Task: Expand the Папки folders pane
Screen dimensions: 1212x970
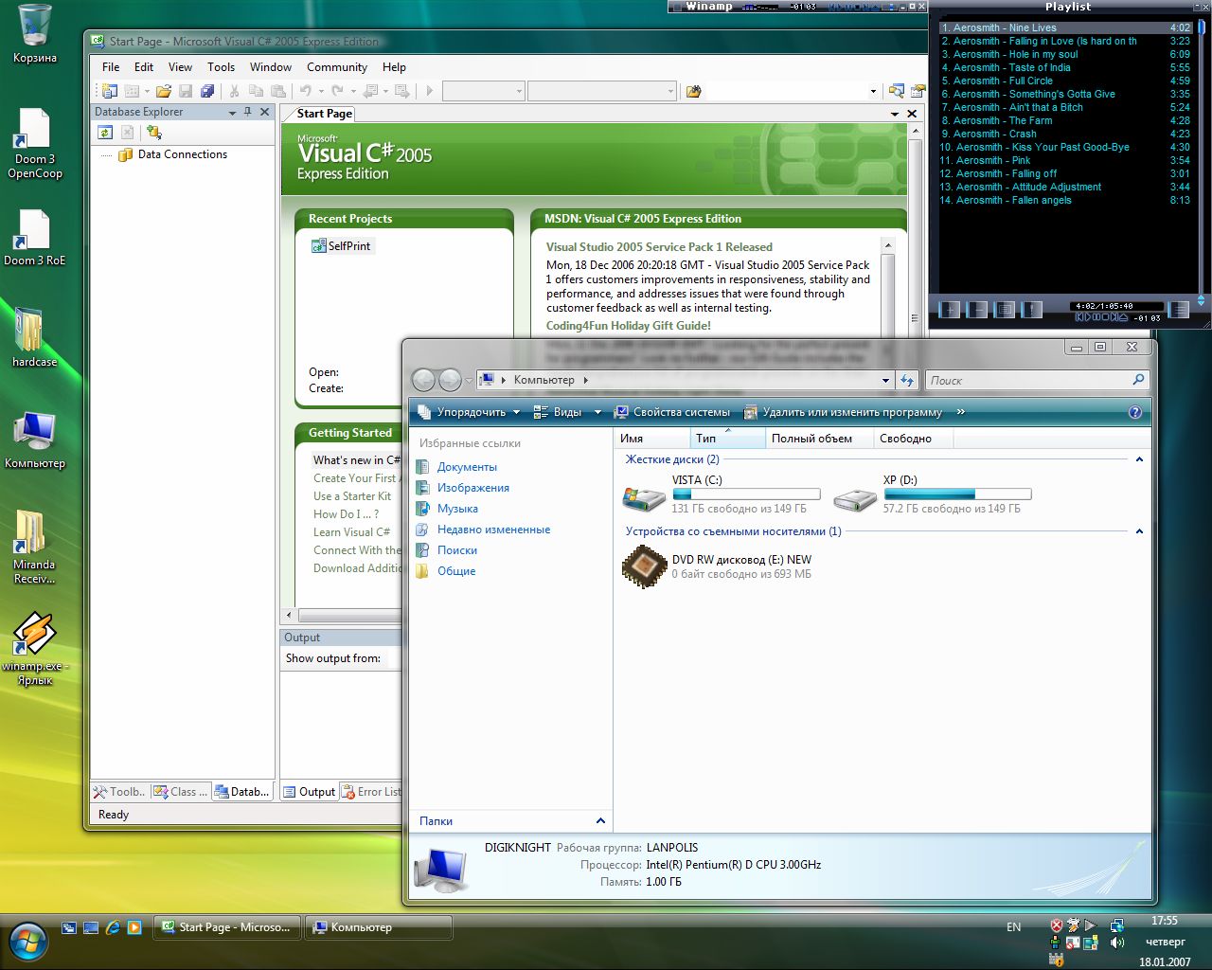Action: coord(600,820)
